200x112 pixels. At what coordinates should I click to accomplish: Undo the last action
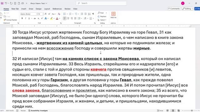pos(6,3)
